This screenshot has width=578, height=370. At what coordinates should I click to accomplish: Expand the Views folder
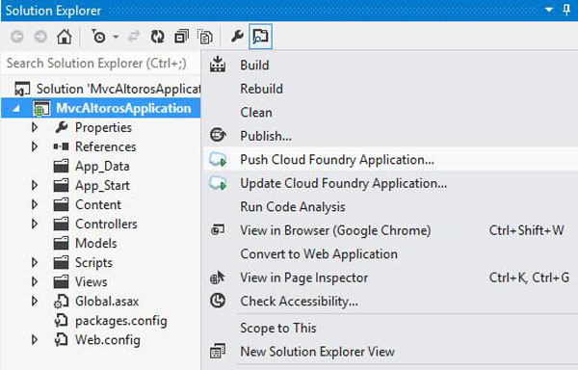pyautogui.click(x=35, y=282)
